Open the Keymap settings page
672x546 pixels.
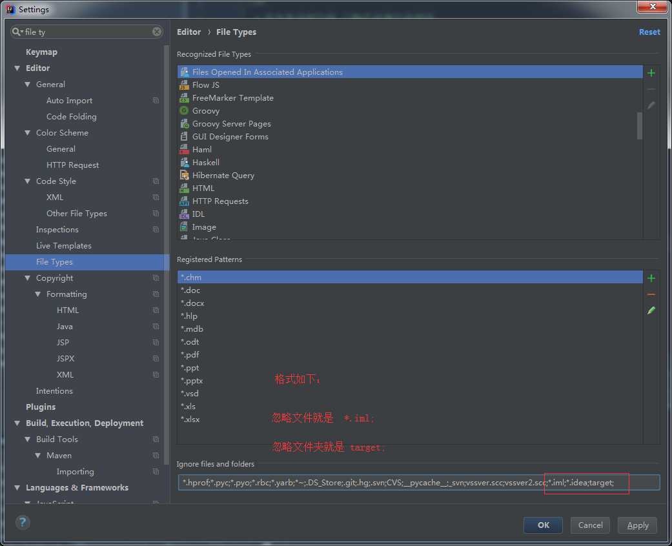tap(41, 52)
